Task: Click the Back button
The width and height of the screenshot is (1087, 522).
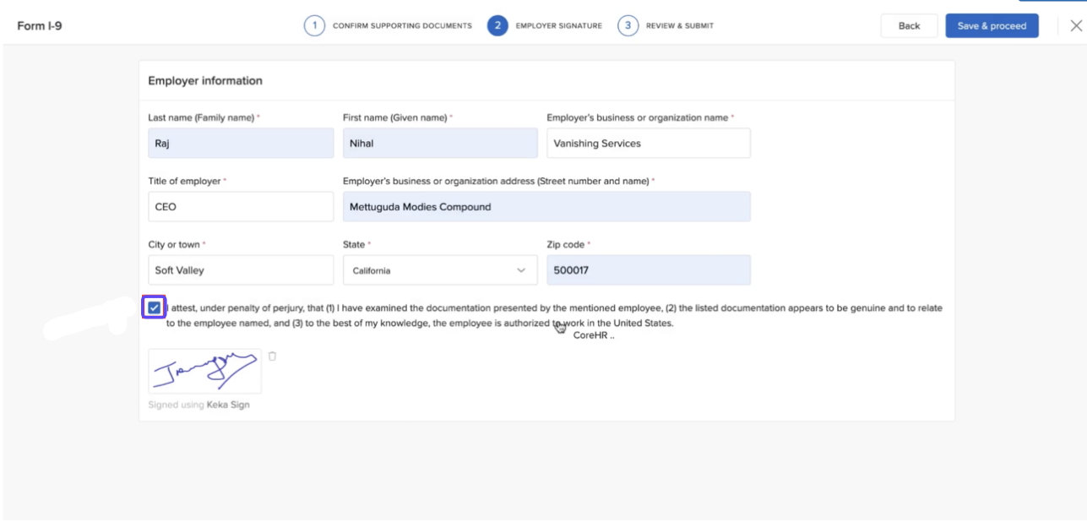Action: tap(909, 26)
